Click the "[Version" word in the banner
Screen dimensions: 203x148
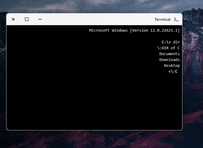[139, 30]
